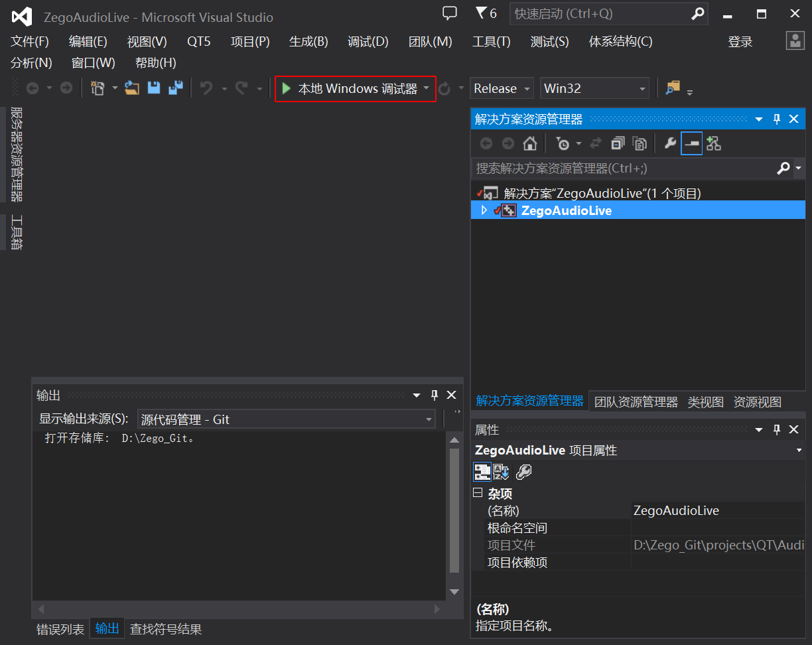Open the Release configuration dropdown
This screenshot has width=812, height=645.
point(502,88)
